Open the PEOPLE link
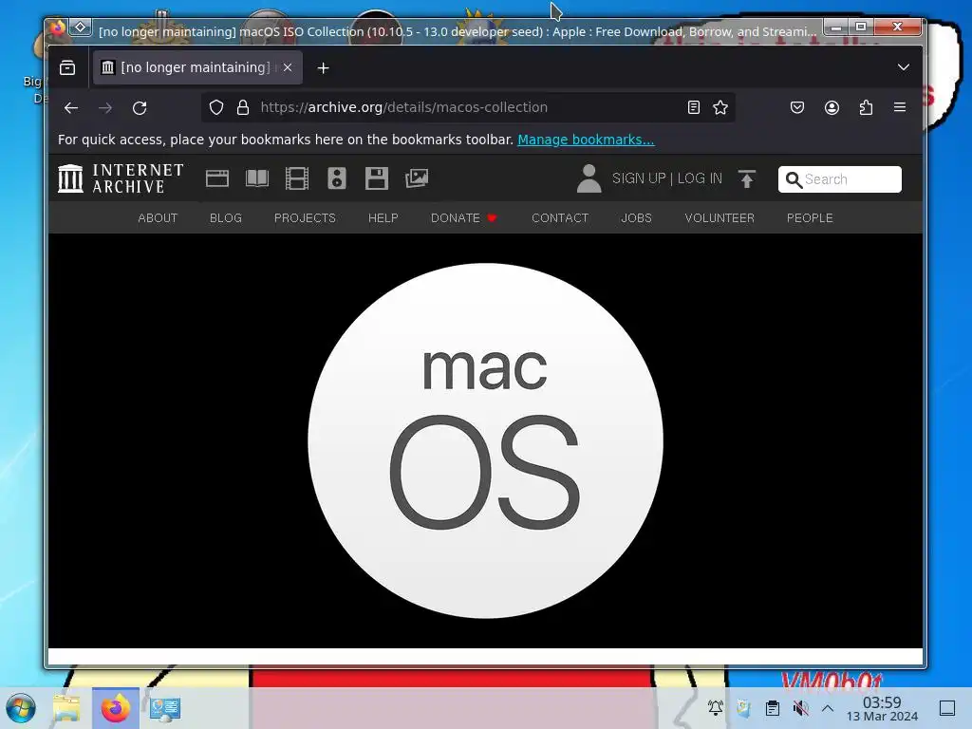This screenshot has width=972, height=729. [x=810, y=218]
